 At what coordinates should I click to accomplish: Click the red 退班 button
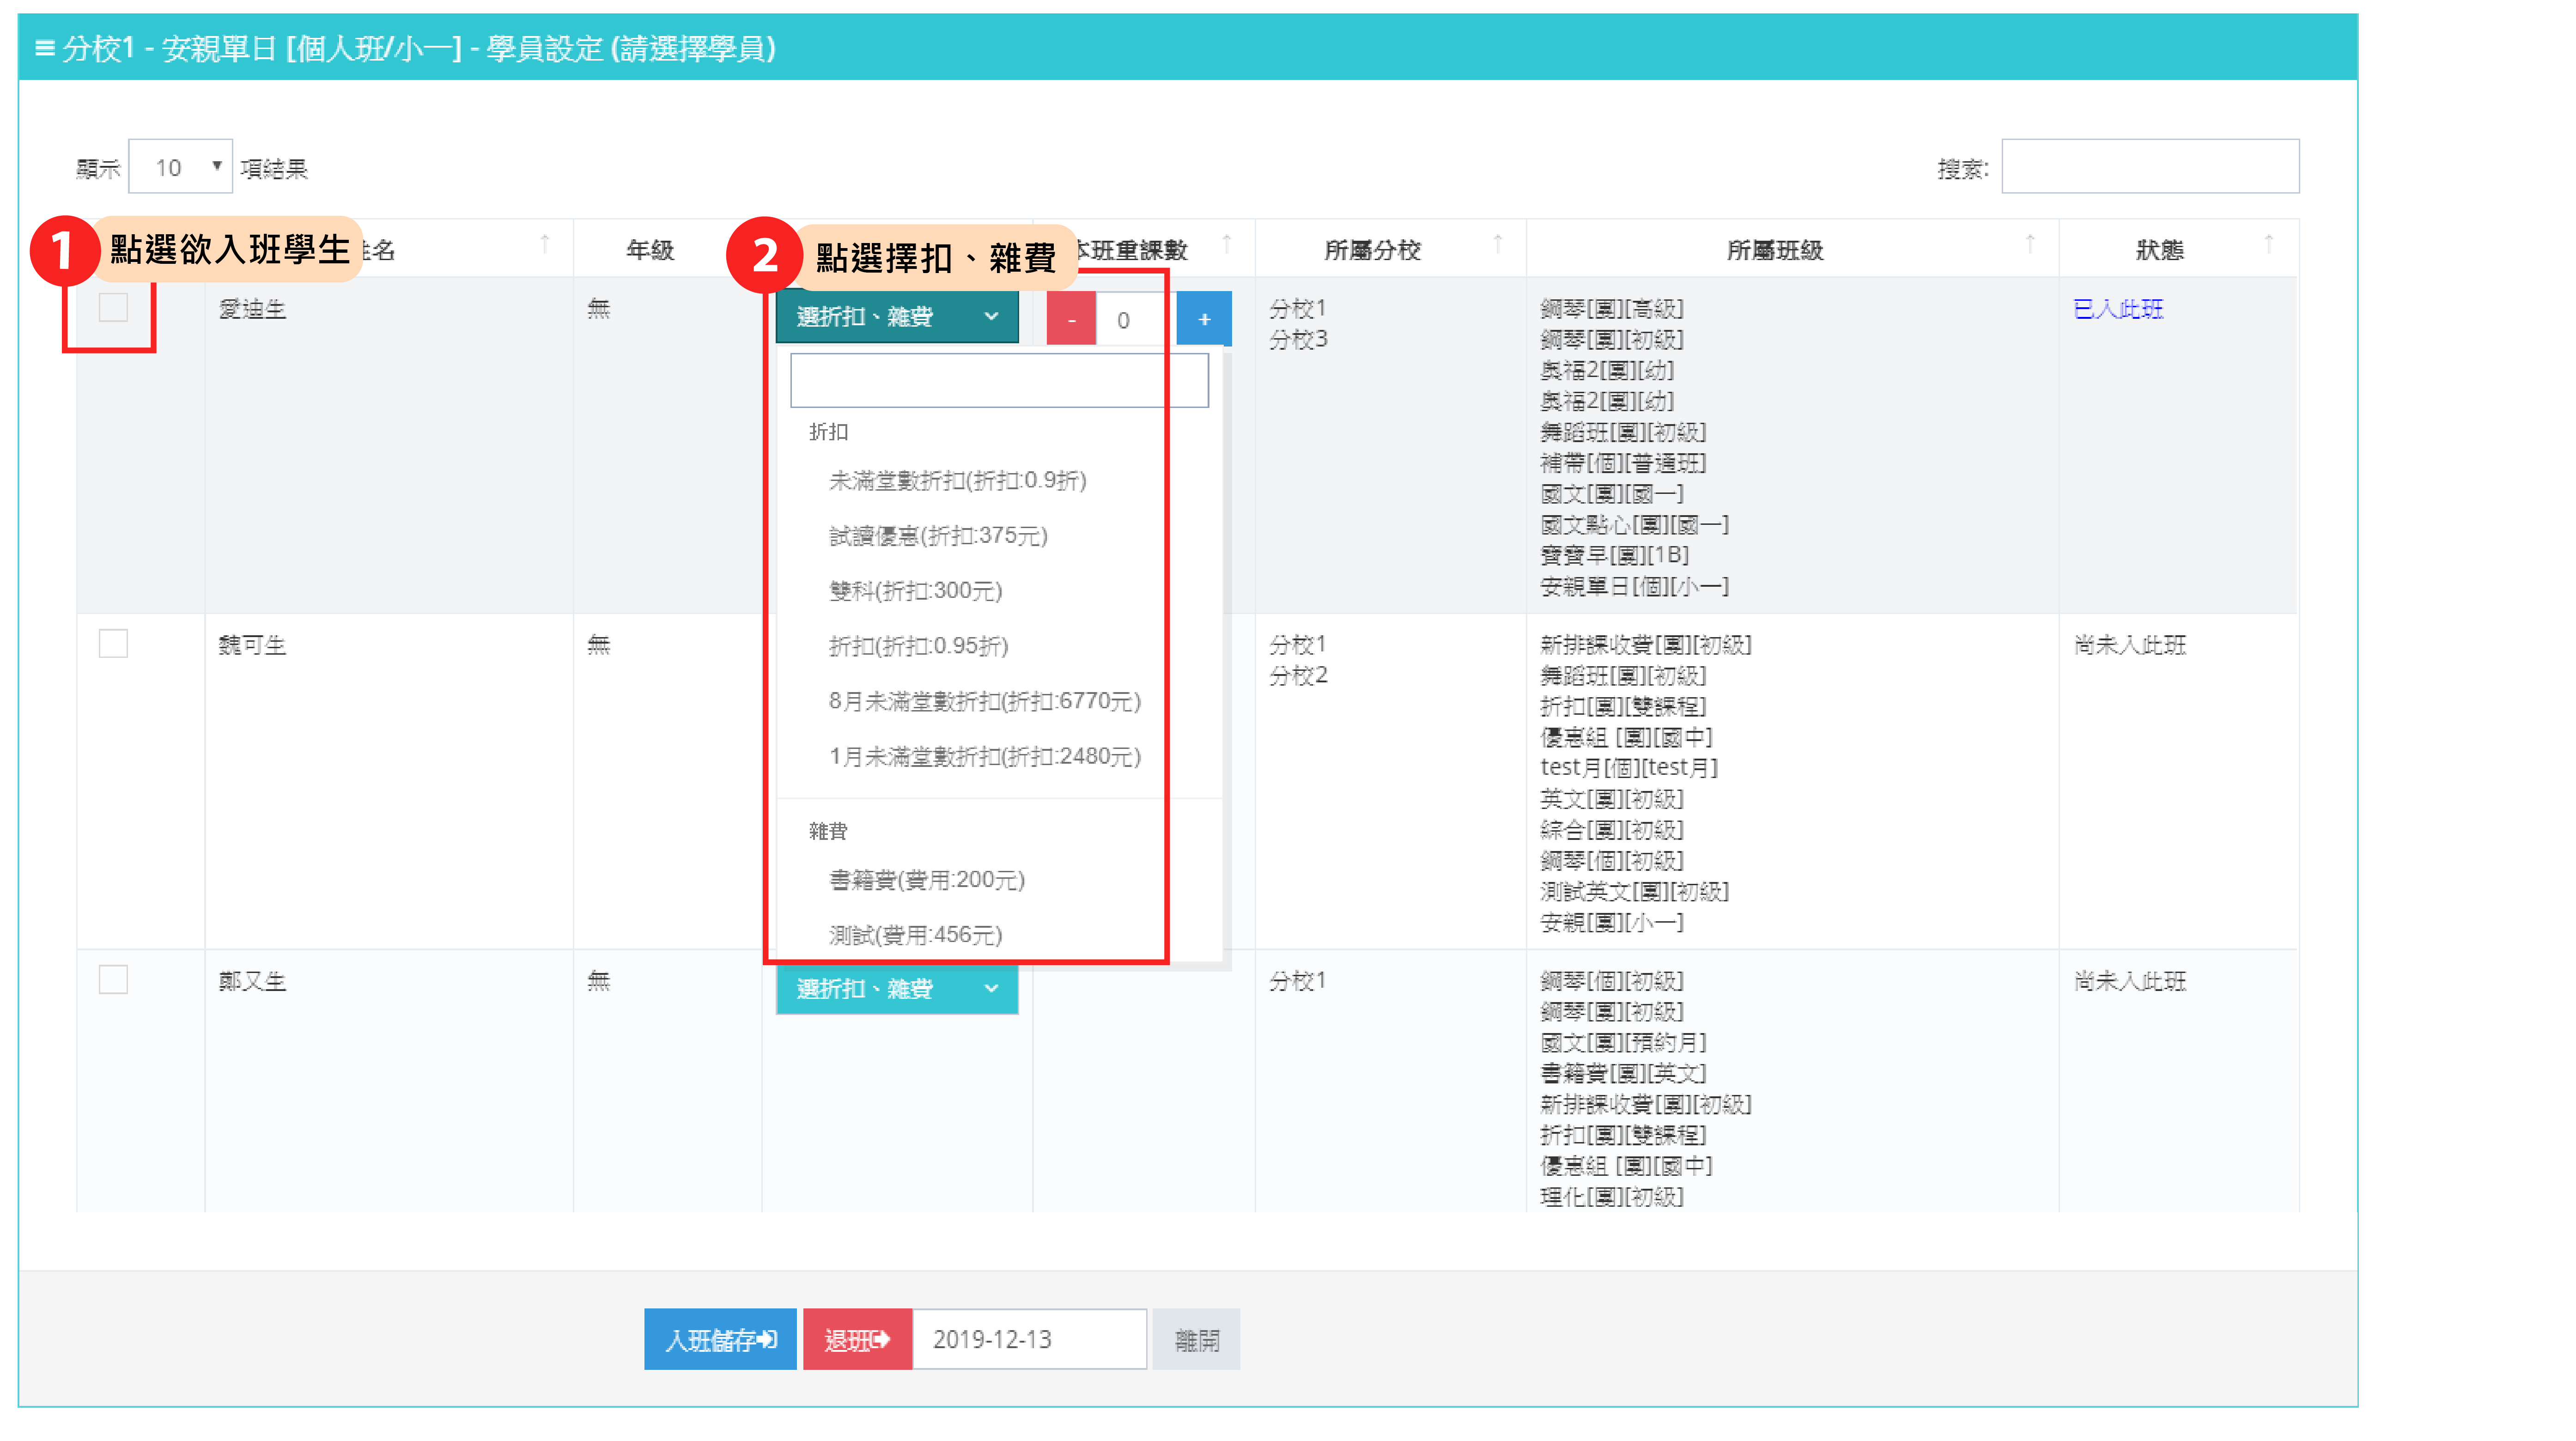857,1340
